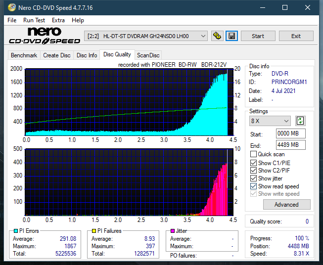Open the Extra menu
Screen dimensions: 323x265
point(58,20)
